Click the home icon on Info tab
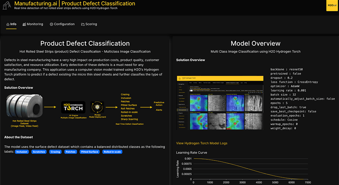 8,25
